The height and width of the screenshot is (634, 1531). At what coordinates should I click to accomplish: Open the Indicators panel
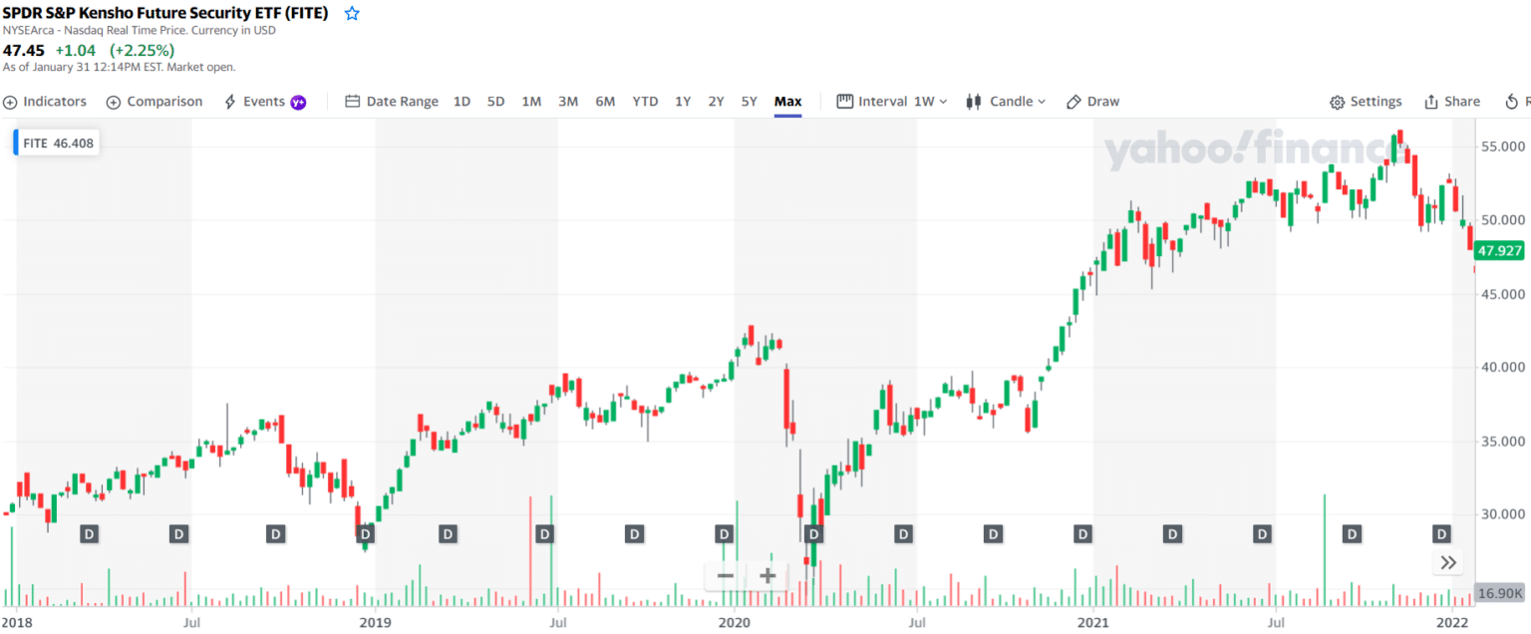coord(45,101)
